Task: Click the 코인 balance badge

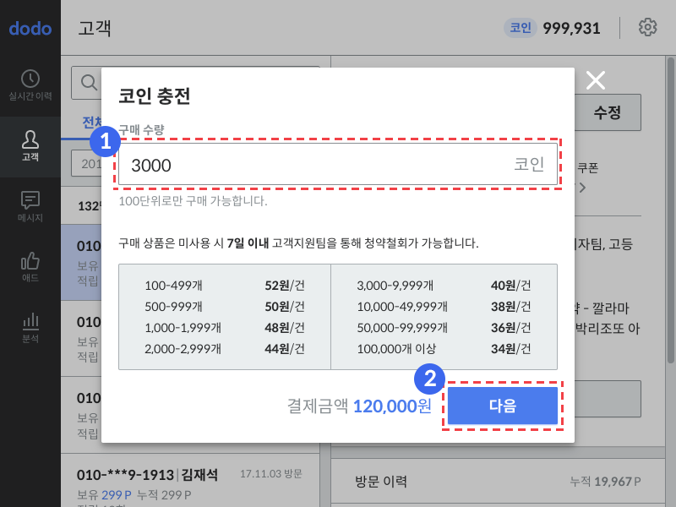Action: [x=521, y=28]
